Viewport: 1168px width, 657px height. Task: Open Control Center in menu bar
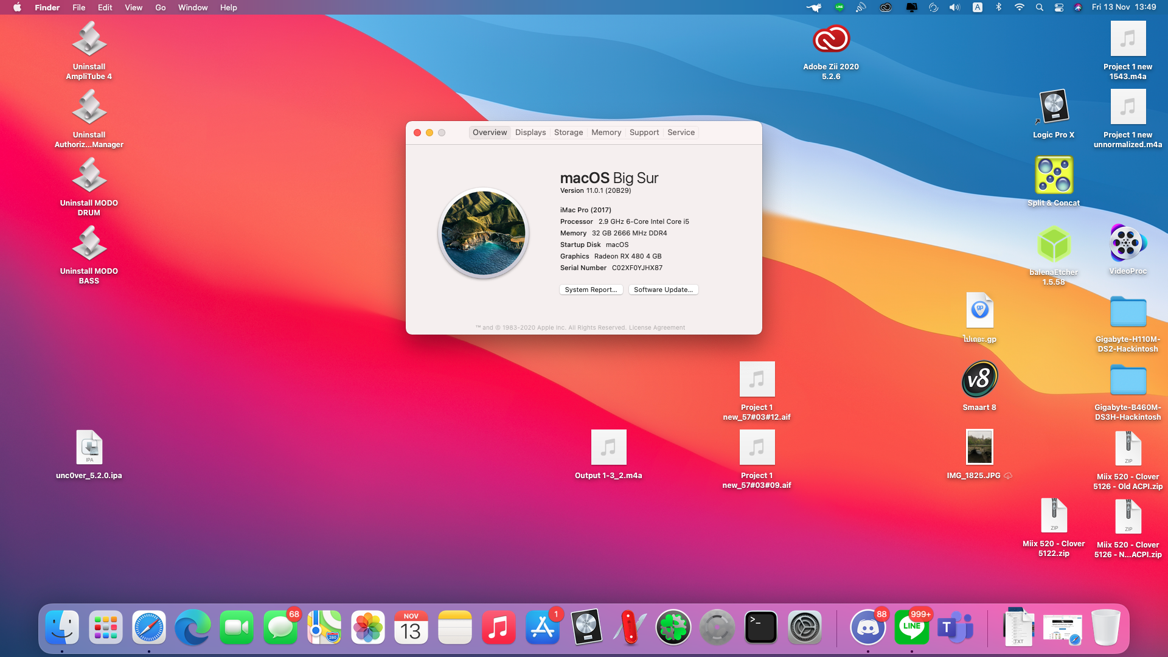tap(1058, 7)
